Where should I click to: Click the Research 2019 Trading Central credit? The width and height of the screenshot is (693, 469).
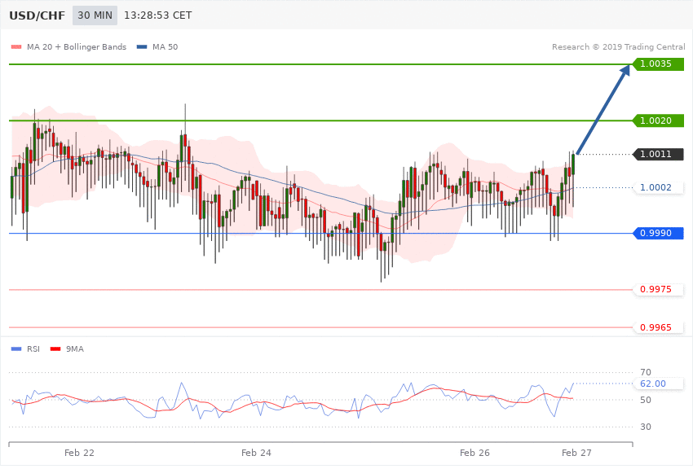tap(618, 46)
